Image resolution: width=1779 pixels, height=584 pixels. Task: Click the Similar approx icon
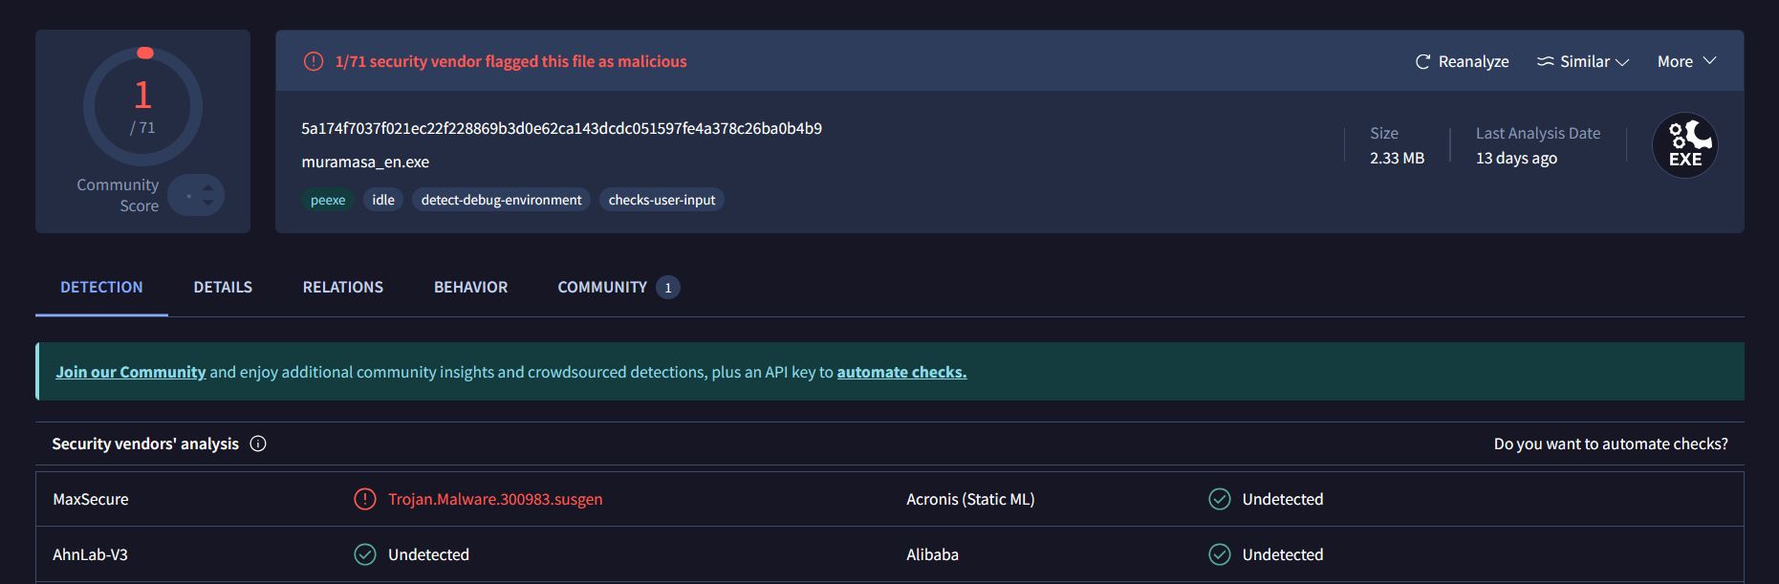coord(1545,61)
